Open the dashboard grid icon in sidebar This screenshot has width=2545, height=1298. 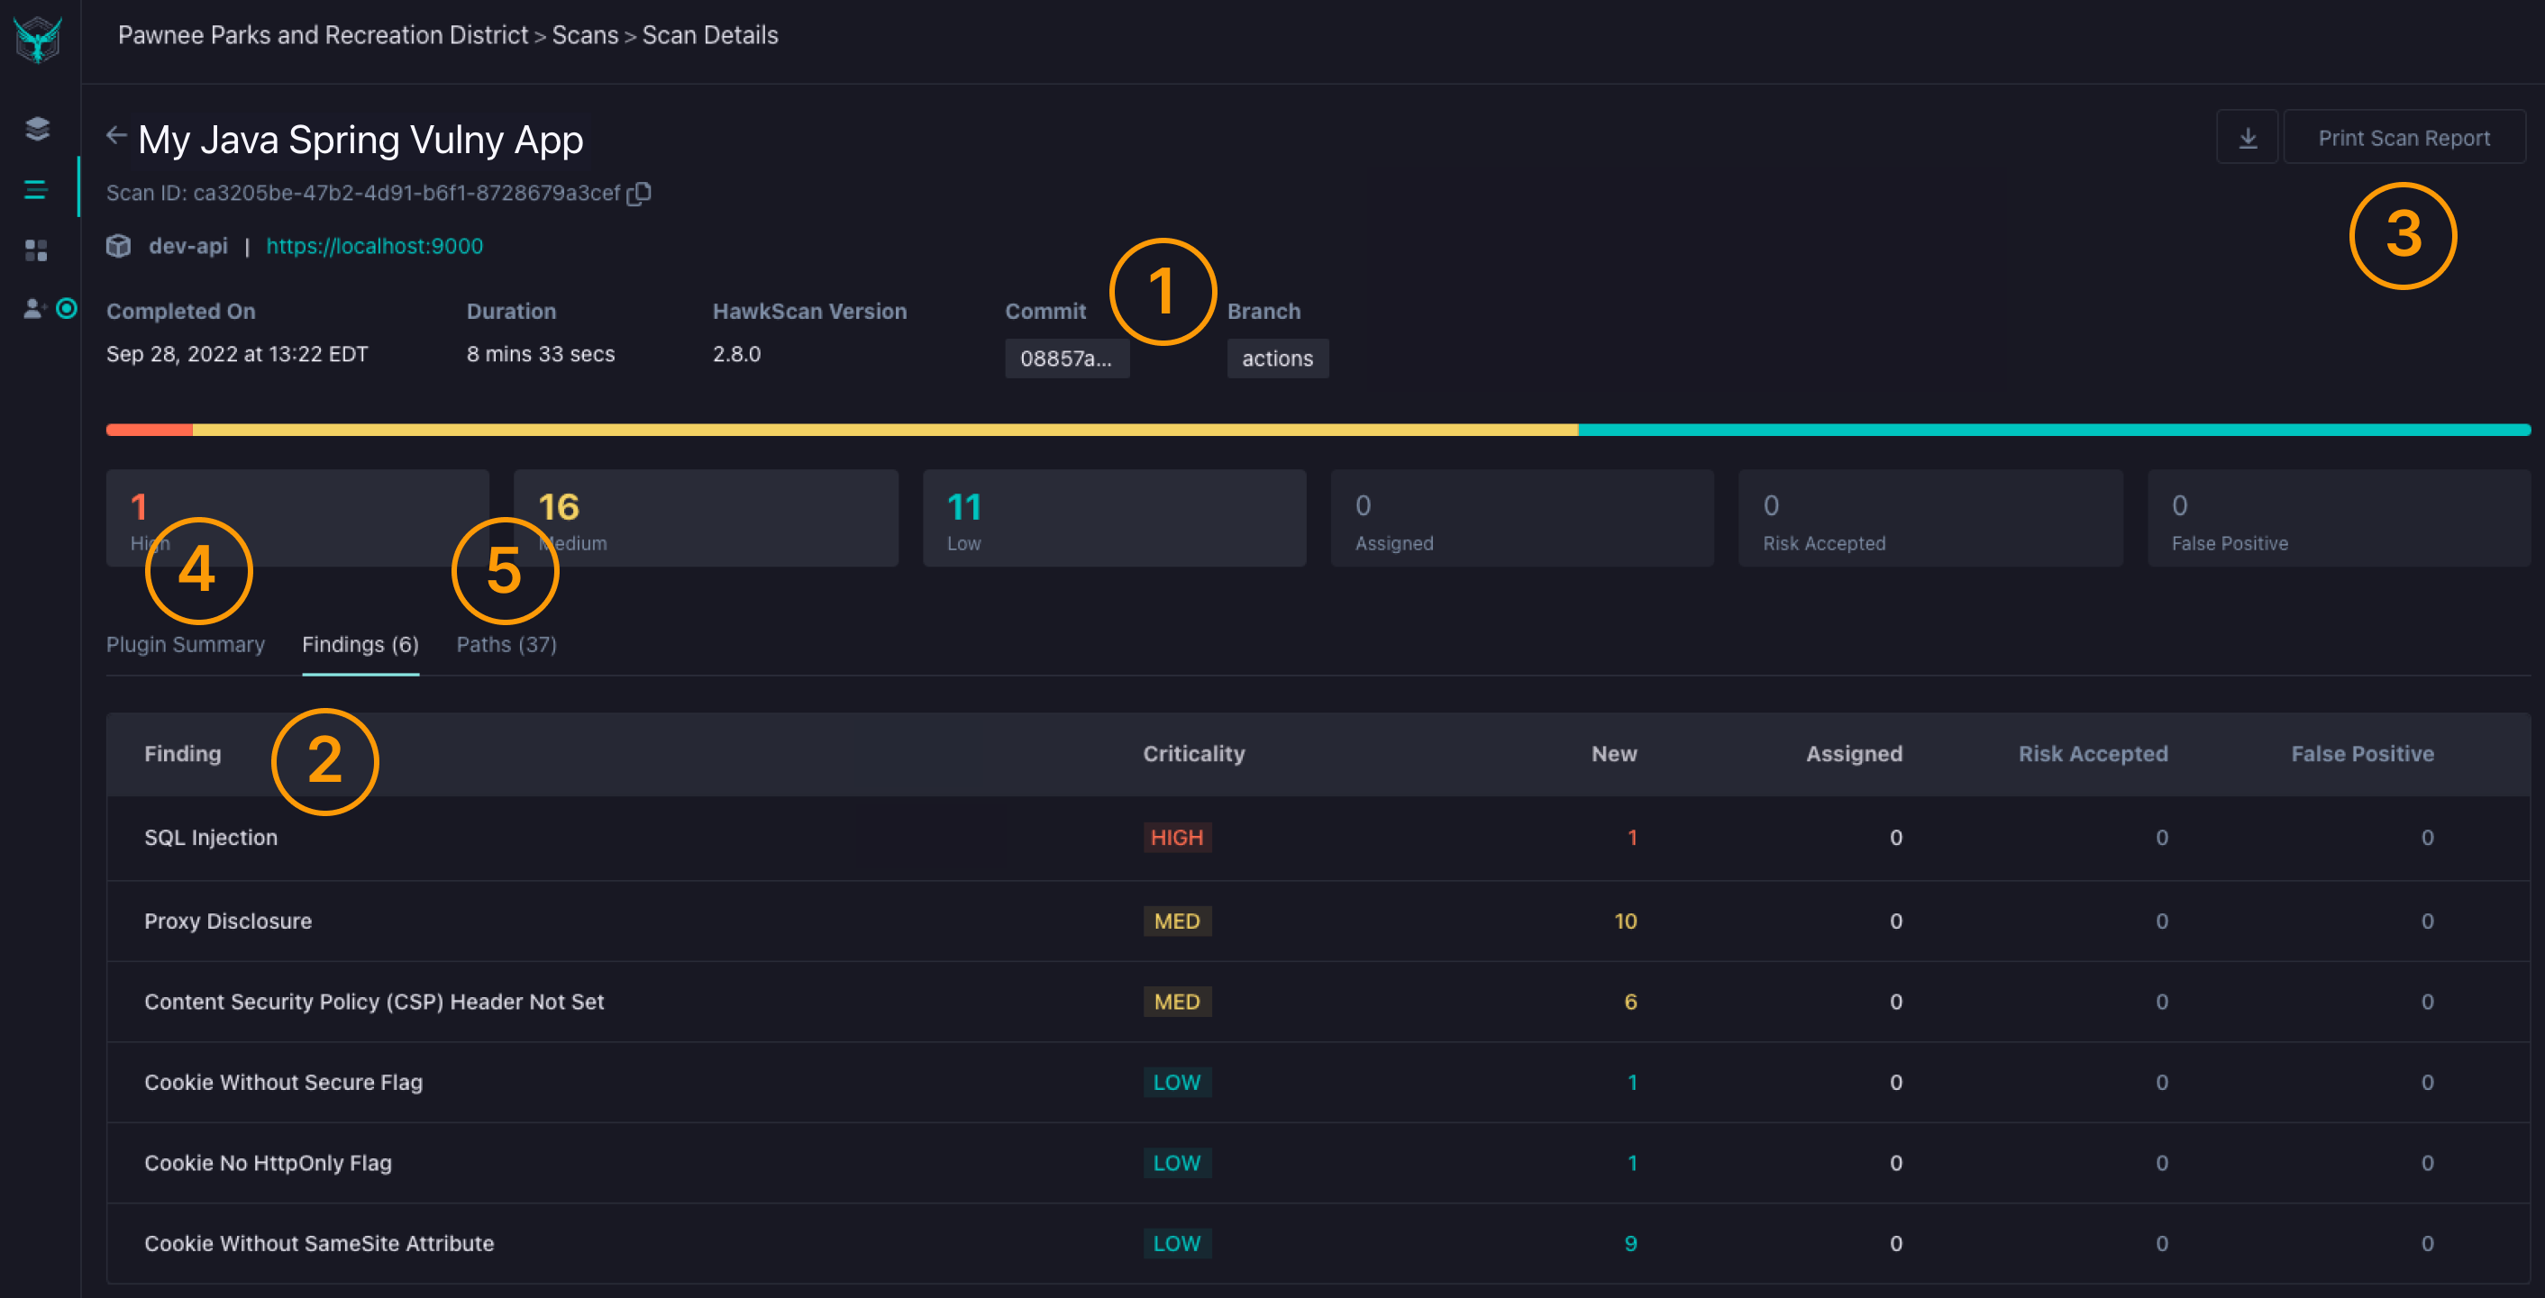[x=37, y=250]
